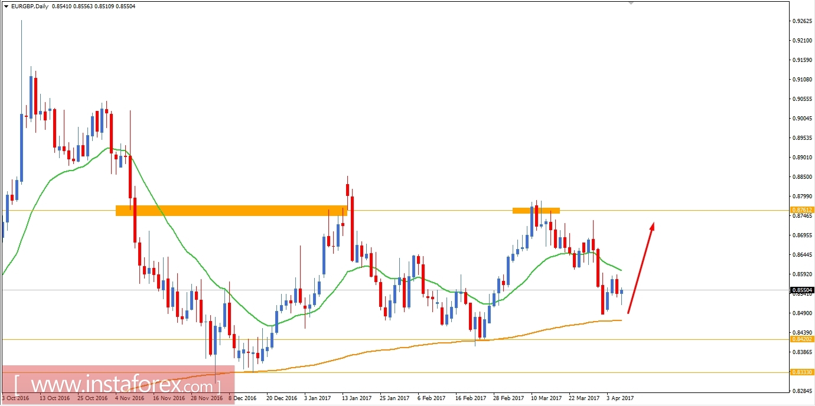This screenshot has width=815, height=406.
Task: Select the small orange zone near 10 Mar 2017
Action: [535, 210]
